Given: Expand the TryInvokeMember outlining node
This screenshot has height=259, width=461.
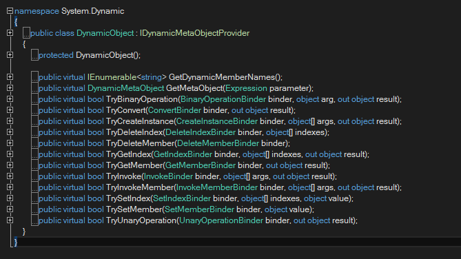Looking at the screenshot, I should point(10,187).
